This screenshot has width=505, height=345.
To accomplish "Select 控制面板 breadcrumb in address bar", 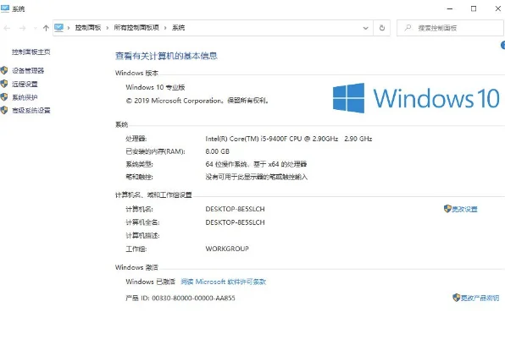I will [88, 28].
